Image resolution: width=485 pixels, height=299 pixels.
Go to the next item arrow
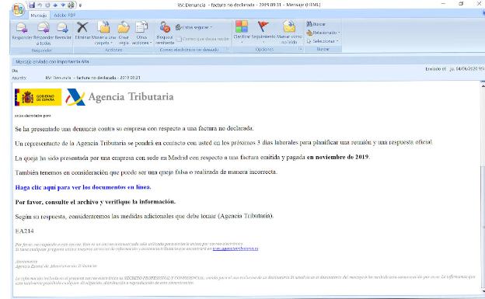point(62,5)
